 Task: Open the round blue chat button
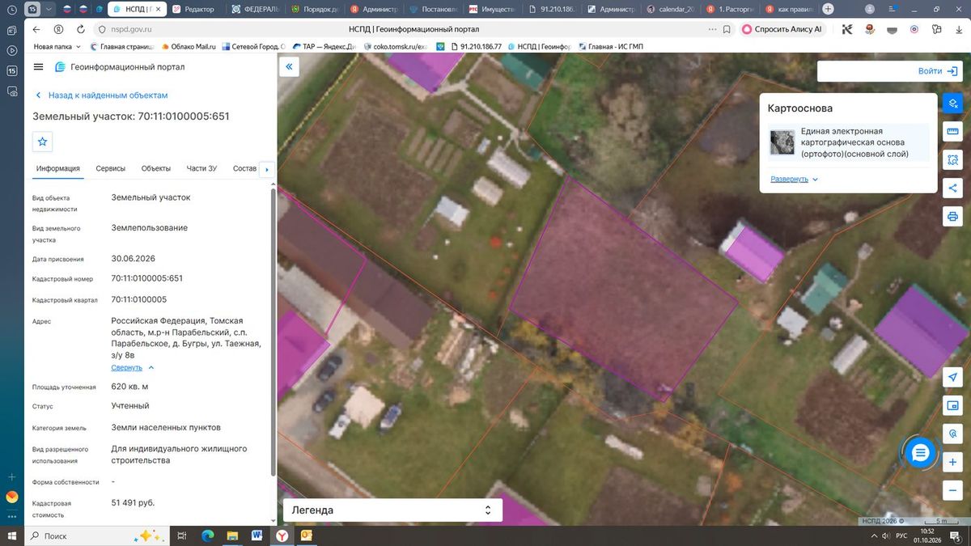[x=920, y=453]
